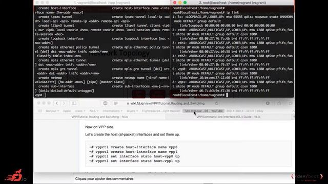Expand the Informations bookmarks folder
This screenshot has height=184, width=328.
(x=113, y=111)
